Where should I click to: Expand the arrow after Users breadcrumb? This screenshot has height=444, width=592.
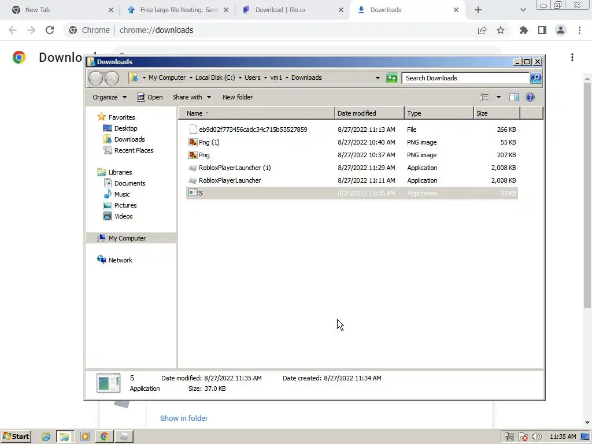(x=265, y=78)
